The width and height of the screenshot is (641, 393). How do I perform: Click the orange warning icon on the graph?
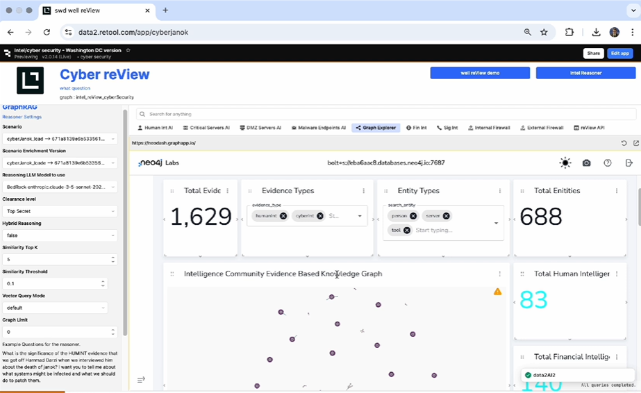pos(497,292)
